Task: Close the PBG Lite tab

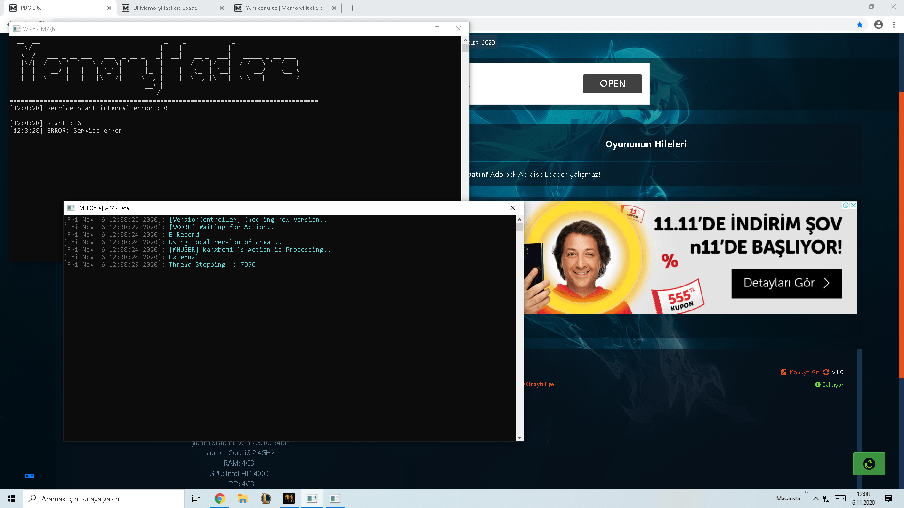Action: click(109, 8)
